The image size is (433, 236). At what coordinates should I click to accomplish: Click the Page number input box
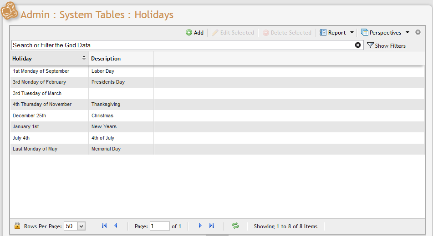point(159,226)
